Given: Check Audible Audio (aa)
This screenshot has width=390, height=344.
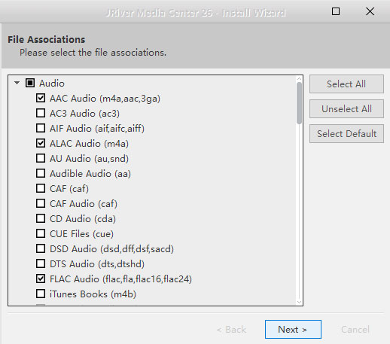Looking at the screenshot, I should tap(41, 173).
